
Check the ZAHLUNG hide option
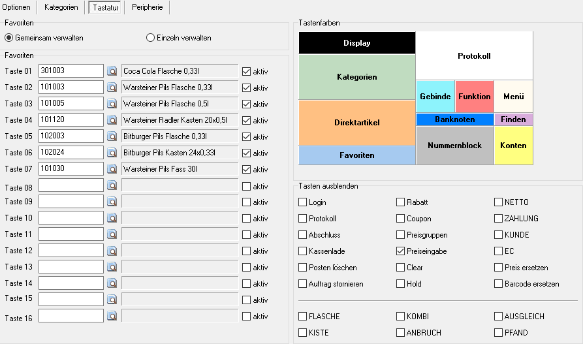pyautogui.click(x=498, y=219)
